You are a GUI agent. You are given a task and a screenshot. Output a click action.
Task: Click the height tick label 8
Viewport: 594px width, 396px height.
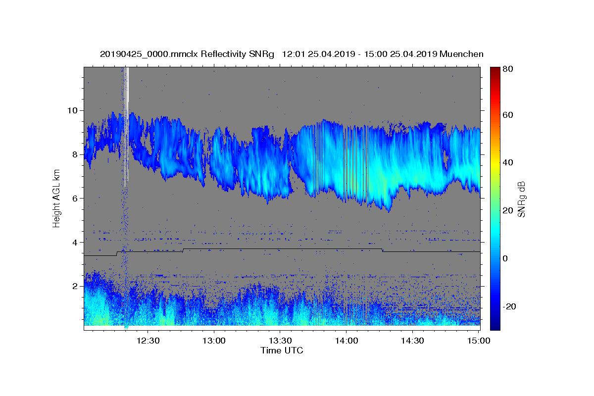click(x=76, y=154)
